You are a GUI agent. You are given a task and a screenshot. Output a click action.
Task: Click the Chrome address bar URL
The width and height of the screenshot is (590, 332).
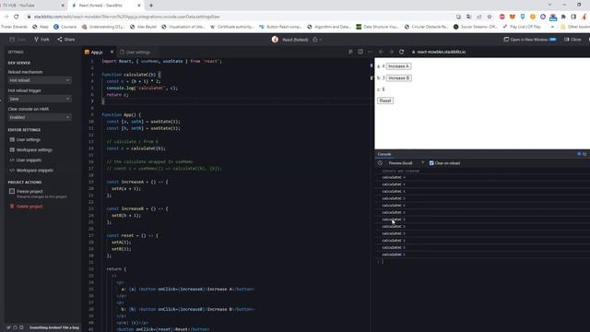[127, 17]
